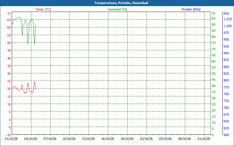Click the blue 'hPa' unit label on the pressure axis
This screenshot has width=234, height=146.
226,13
